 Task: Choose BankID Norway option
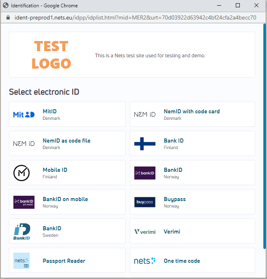pos(192,173)
